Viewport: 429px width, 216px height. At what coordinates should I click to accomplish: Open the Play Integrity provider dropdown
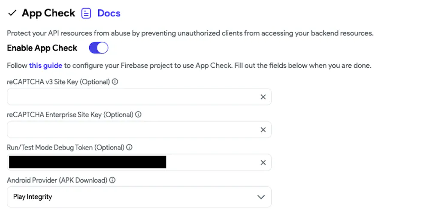139,197
